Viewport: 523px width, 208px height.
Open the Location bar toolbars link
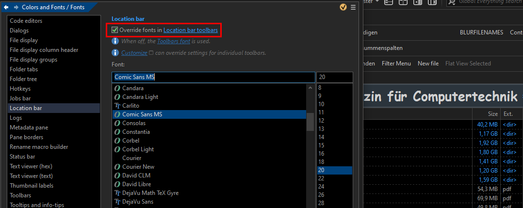[x=190, y=30]
